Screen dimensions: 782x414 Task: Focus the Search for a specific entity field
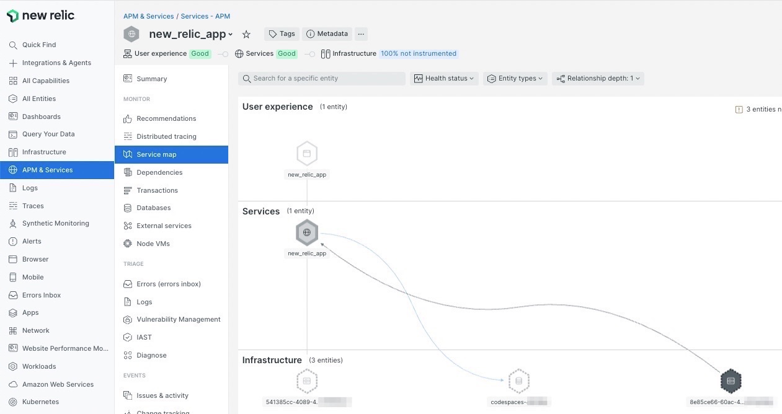[x=322, y=79]
